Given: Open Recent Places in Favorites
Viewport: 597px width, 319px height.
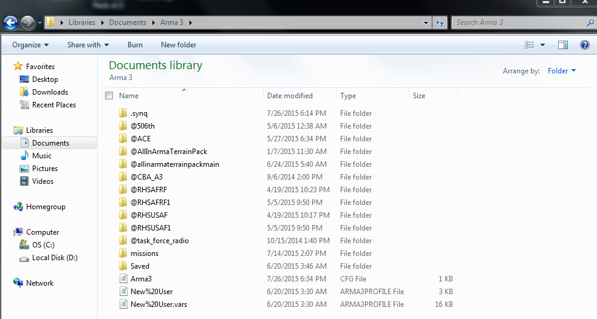Looking at the screenshot, I should click(x=53, y=105).
